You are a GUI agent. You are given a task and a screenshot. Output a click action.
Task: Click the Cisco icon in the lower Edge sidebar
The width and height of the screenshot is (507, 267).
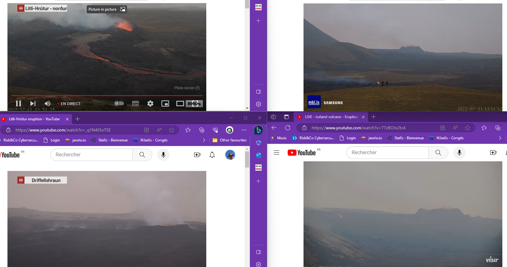(258, 168)
